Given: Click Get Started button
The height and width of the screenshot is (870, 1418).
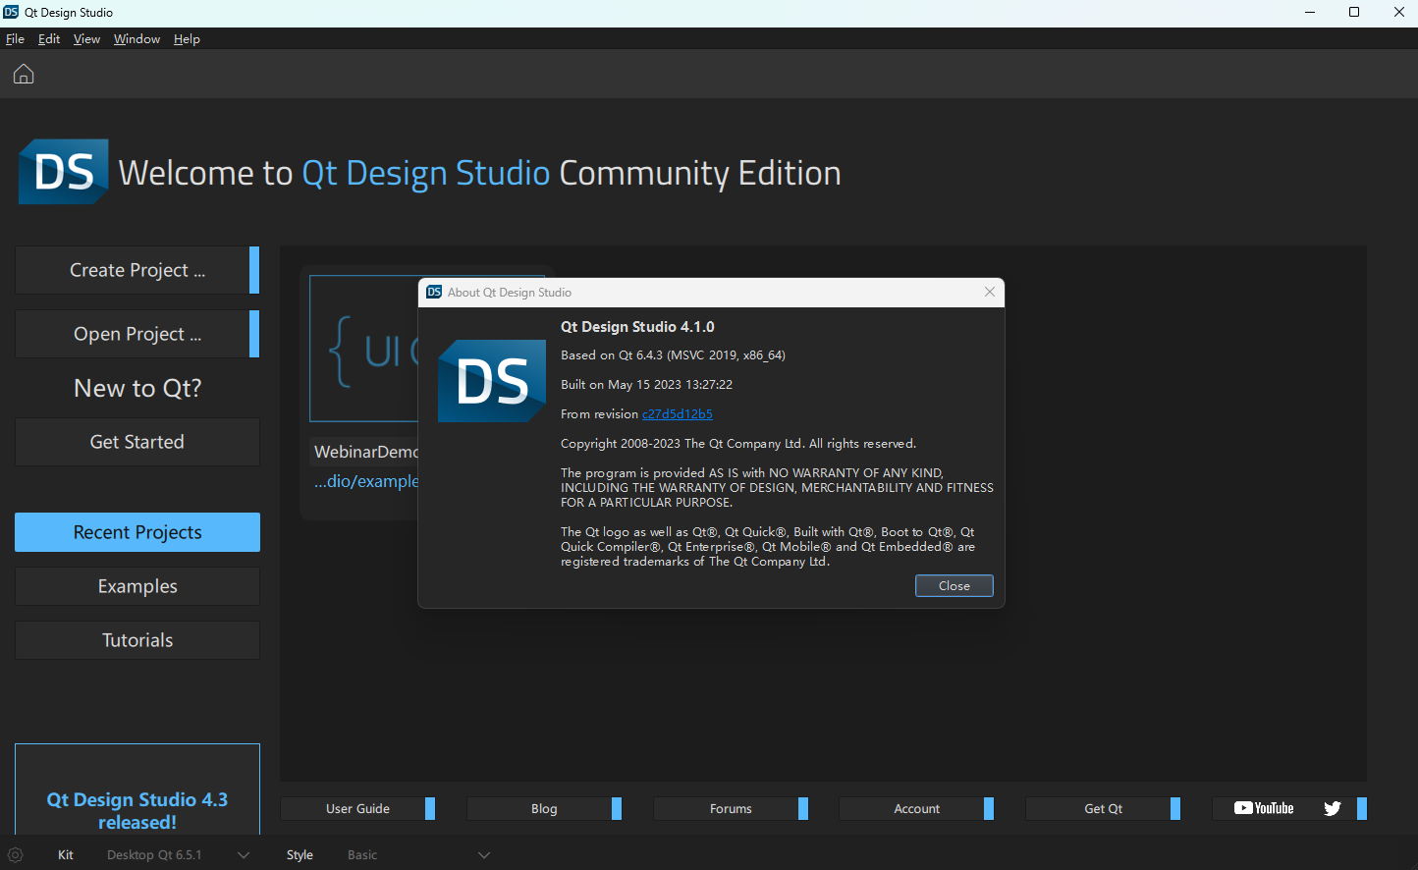Looking at the screenshot, I should pos(137,442).
